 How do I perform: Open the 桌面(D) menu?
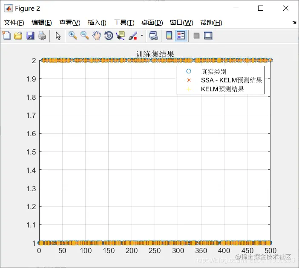pyautogui.click(x=152, y=23)
